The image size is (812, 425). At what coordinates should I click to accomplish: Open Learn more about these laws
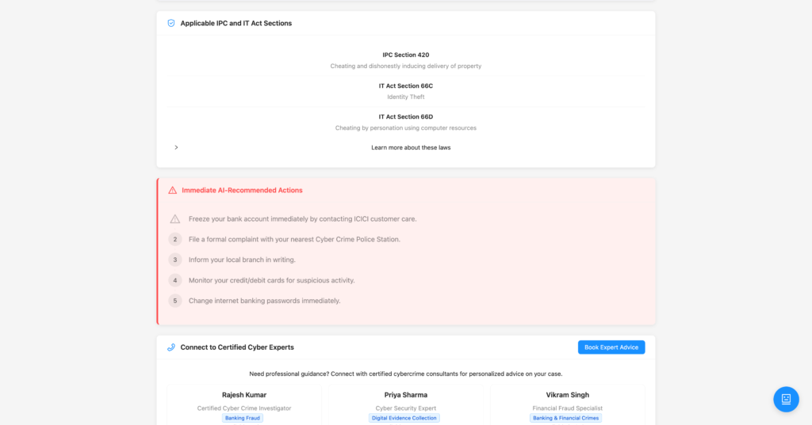[x=411, y=147]
